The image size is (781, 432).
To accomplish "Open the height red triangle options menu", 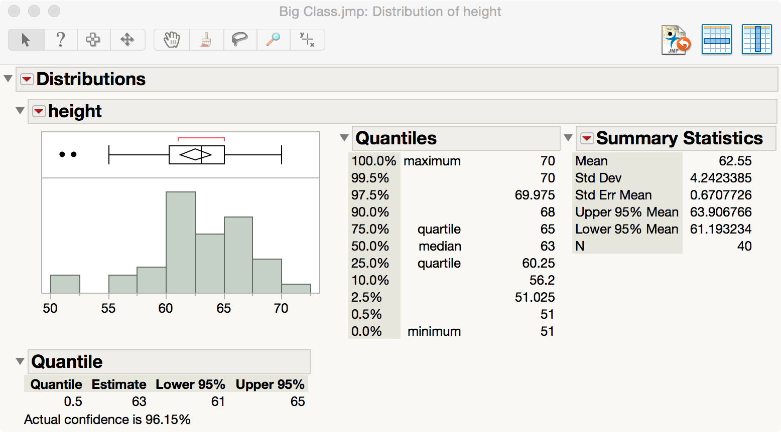I will pos(39,111).
